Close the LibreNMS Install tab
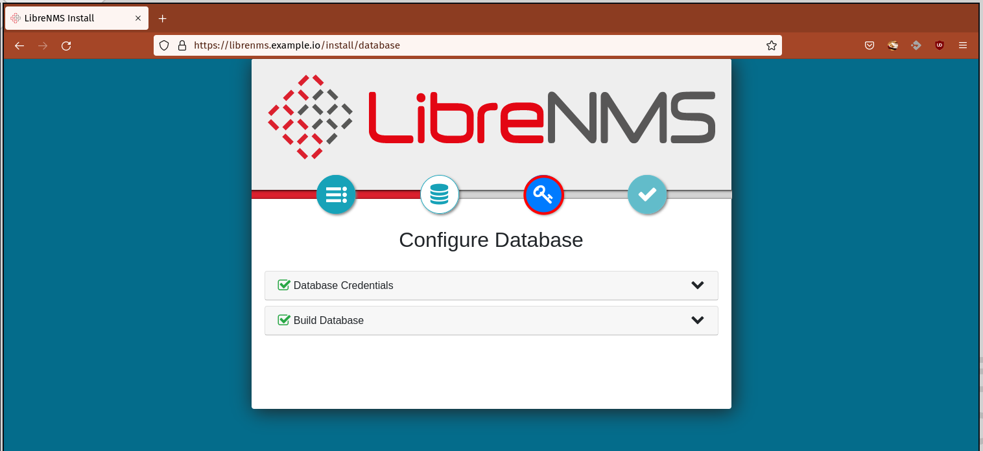This screenshot has width=983, height=451. tap(137, 18)
